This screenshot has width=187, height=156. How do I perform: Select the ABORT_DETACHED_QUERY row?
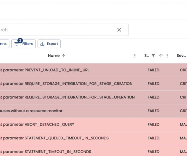[x=93, y=124]
